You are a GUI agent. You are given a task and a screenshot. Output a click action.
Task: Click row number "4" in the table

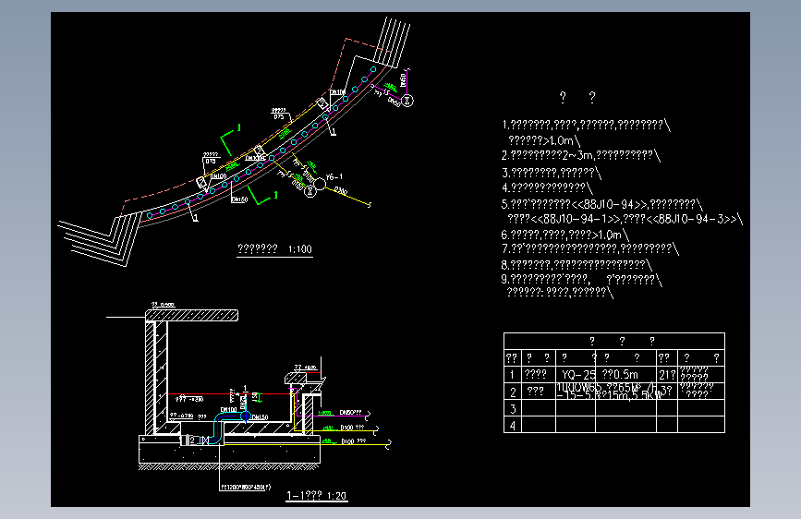point(513,425)
